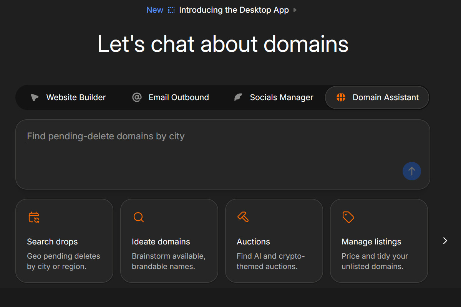Click the Website Builder cursor icon
The image size is (461, 307).
(x=35, y=97)
